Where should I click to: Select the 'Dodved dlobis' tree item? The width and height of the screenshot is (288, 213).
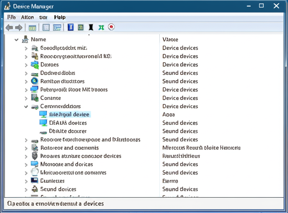click(58, 73)
